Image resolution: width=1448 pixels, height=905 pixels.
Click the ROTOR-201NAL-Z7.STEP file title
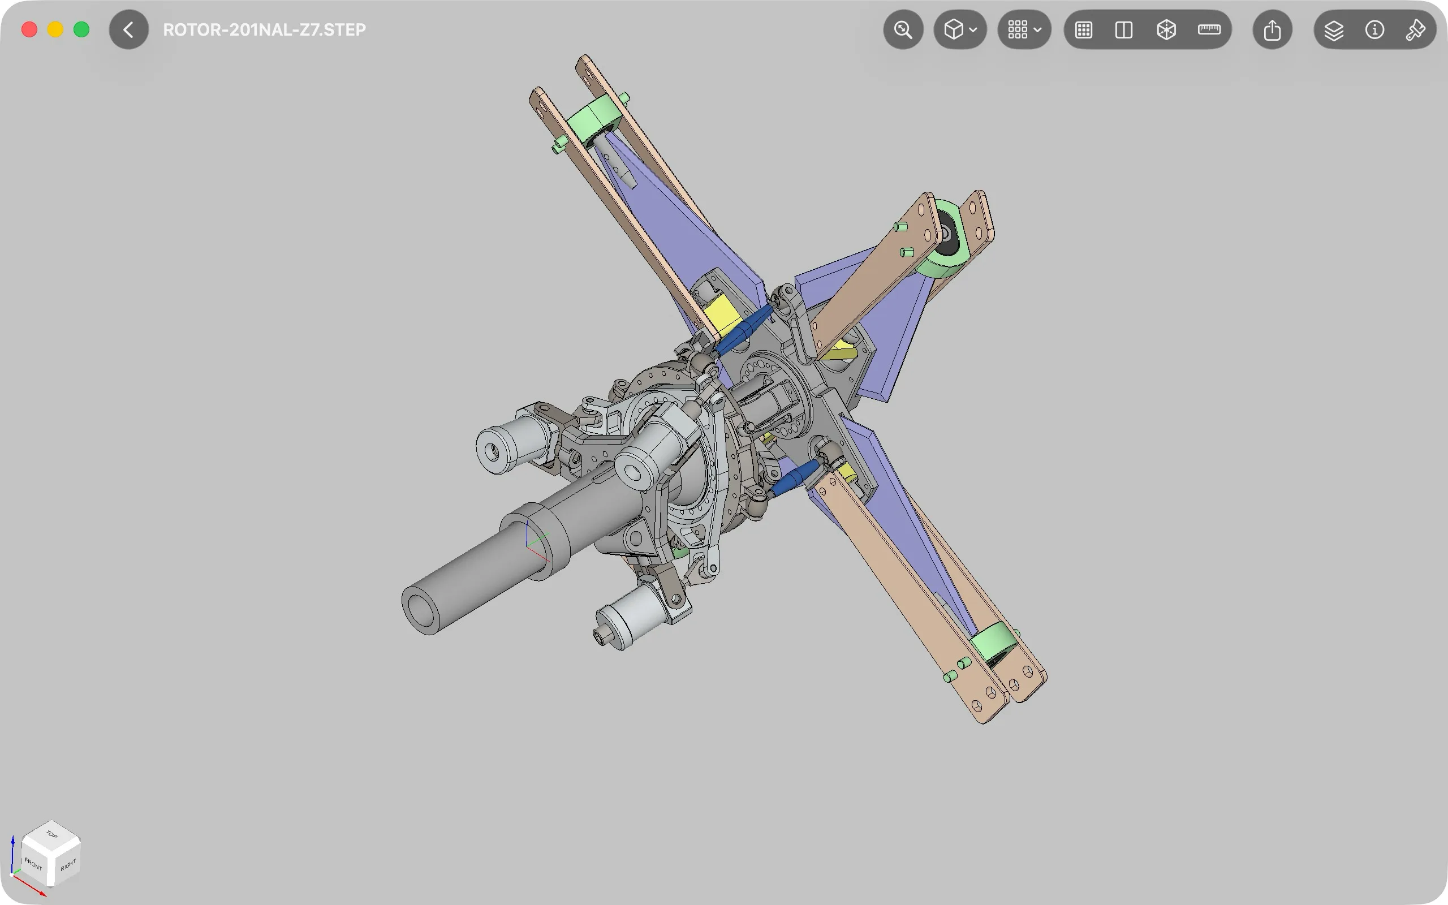coord(265,29)
